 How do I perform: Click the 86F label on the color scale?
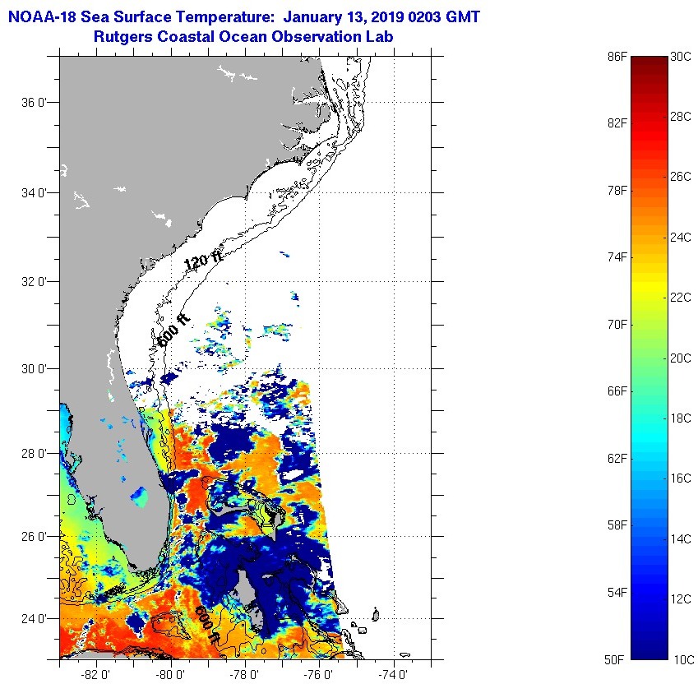pos(617,56)
